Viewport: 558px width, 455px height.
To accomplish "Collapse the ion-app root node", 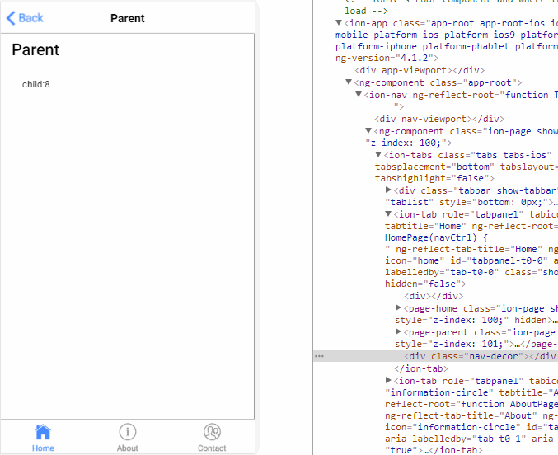I will coord(340,22).
